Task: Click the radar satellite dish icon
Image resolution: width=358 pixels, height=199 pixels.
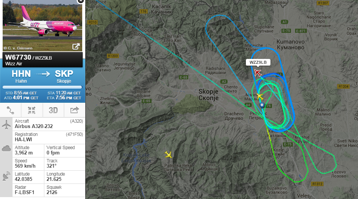Action: pos(6,176)
